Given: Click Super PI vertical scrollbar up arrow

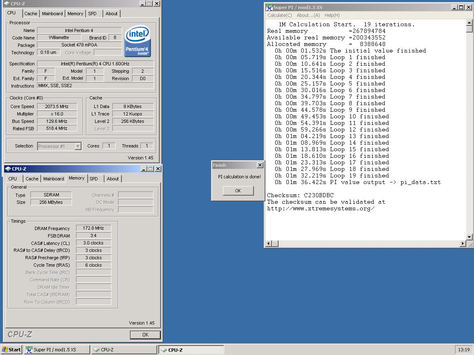Looking at the screenshot, I should [x=469, y=23].
